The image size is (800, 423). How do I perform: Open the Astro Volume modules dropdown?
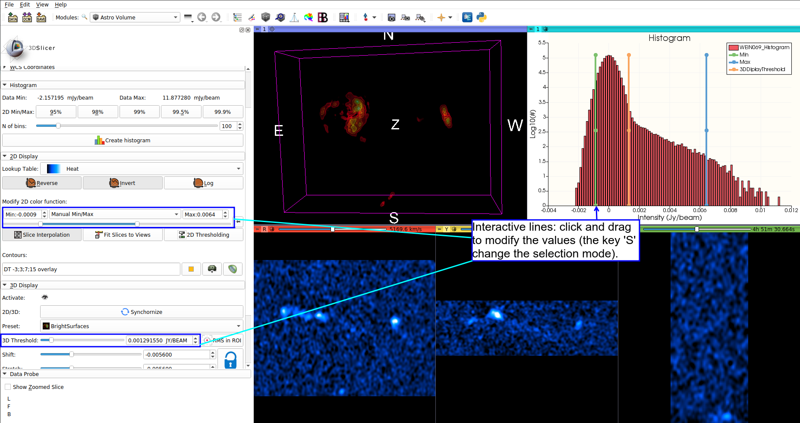[x=135, y=17]
